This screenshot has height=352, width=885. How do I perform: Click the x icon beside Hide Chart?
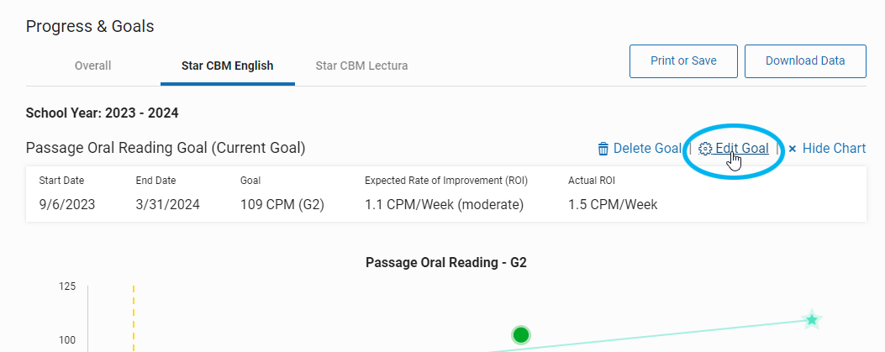[x=793, y=149]
